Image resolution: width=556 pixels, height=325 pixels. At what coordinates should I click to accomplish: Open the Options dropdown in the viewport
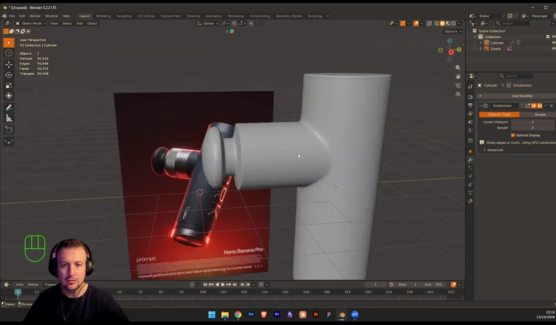click(453, 31)
